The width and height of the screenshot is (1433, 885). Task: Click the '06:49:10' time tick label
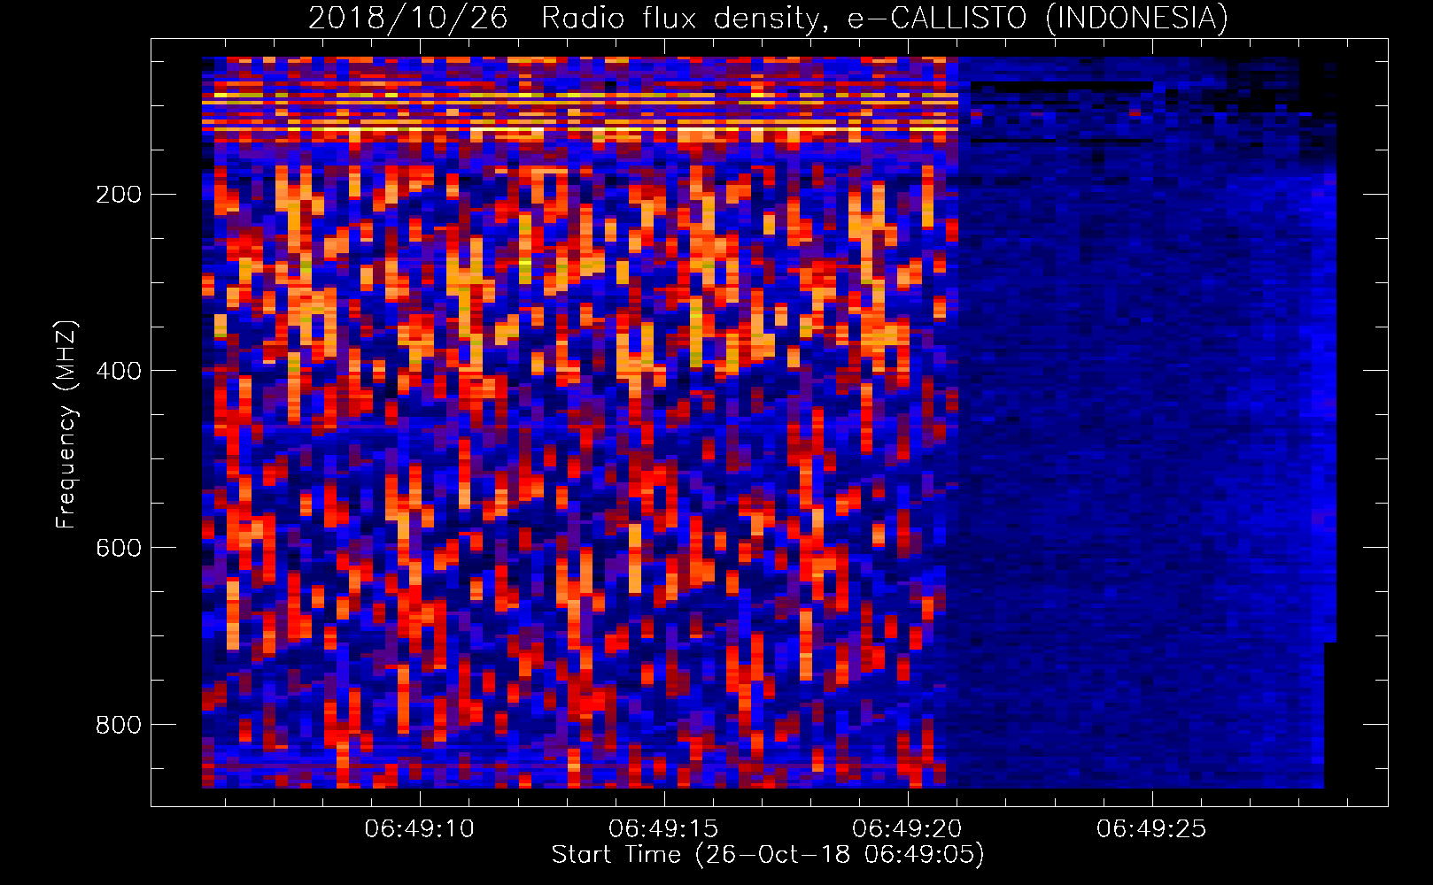(420, 829)
